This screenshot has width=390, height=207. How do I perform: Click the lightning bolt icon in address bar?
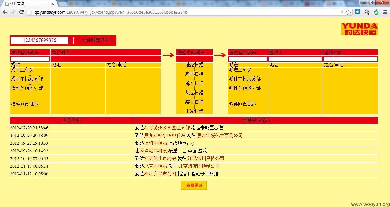click(x=342, y=12)
